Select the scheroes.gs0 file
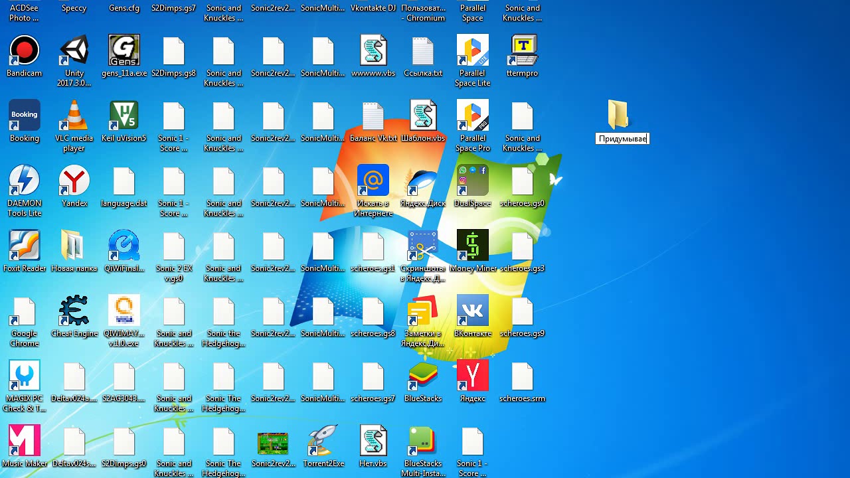This screenshot has width=850, height=478. tap(523, 181)
